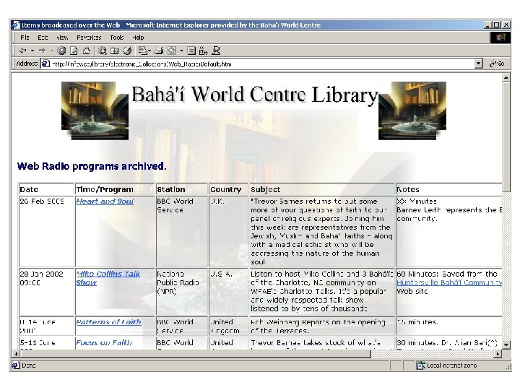Click the right library fountain image

click(x=412, y=110)
